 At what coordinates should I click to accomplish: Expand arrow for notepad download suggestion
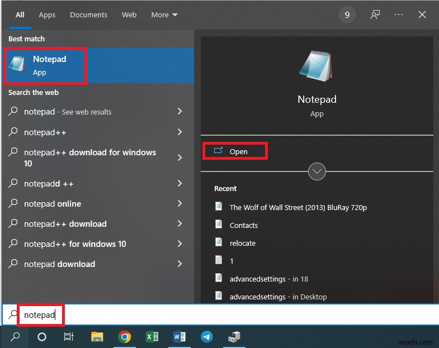point(180,264)
